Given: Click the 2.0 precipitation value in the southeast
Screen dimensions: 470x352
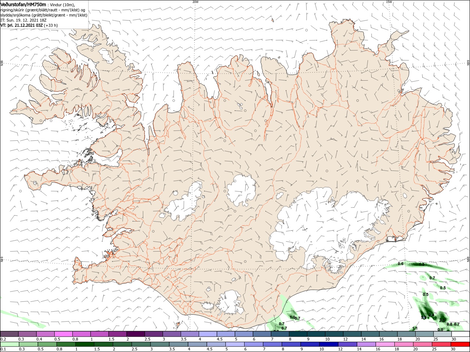Looking at the screenshot, I should (442, 320).
